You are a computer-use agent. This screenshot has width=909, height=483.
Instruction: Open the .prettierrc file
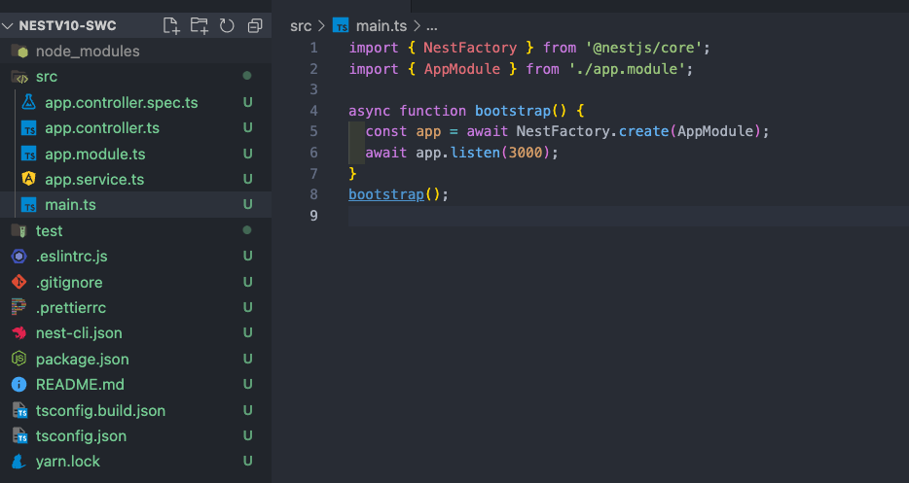click(135, 307)
